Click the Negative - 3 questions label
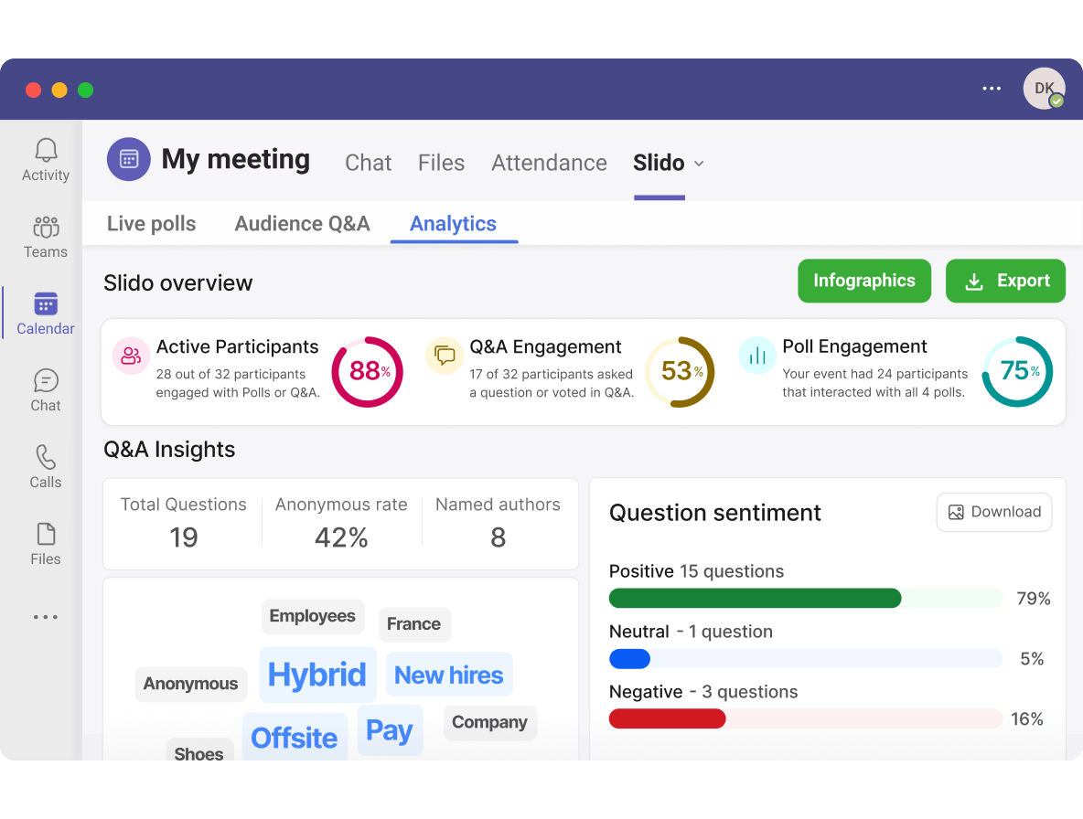Viewport: 1083px width, 819px height. click(703, 692)
